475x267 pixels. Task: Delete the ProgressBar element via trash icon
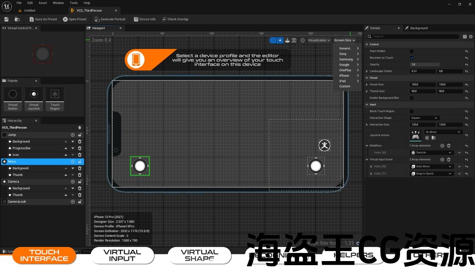[79, 148]
